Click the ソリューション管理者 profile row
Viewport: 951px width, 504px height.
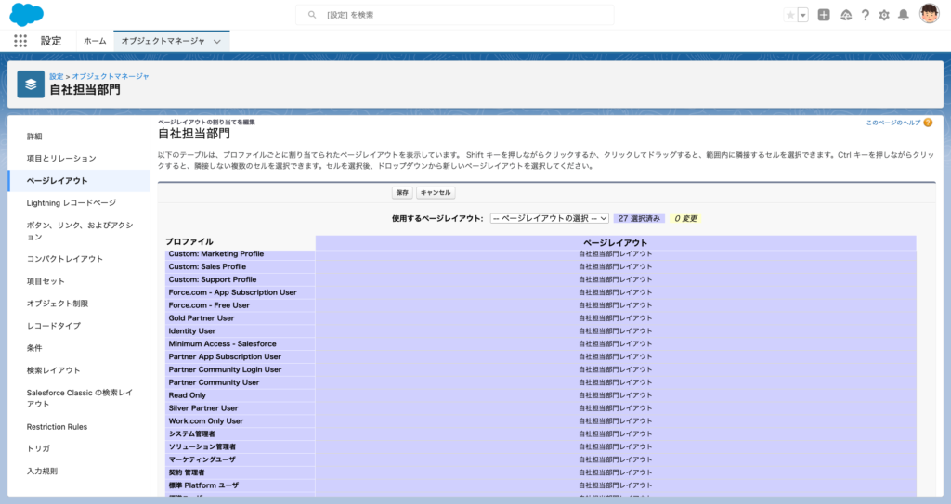tap(241, 447)
